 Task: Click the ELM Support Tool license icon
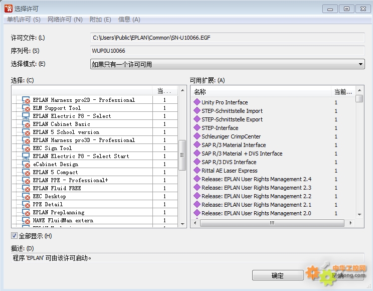click(x=26, y=108)
